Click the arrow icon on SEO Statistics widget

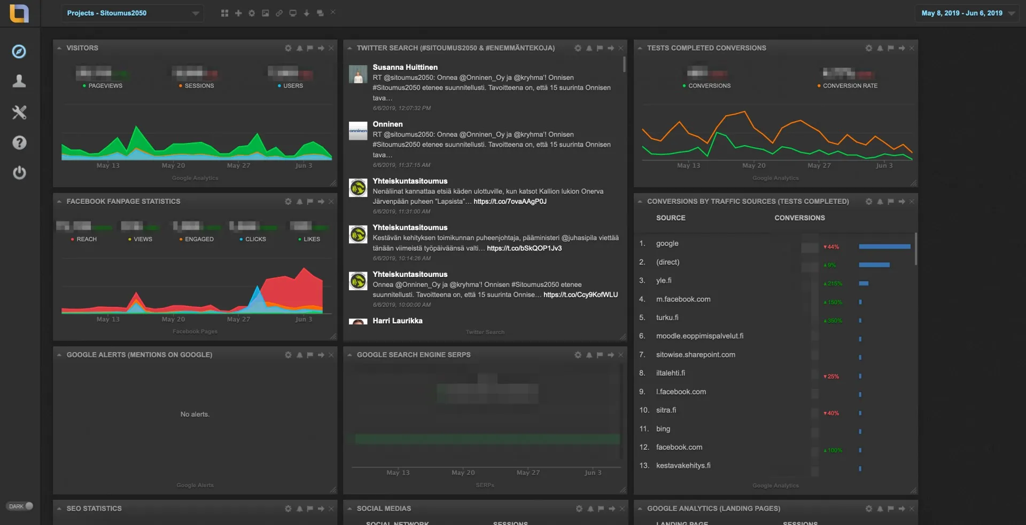tap(321, 508)
